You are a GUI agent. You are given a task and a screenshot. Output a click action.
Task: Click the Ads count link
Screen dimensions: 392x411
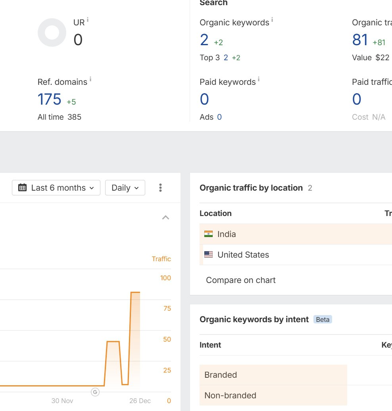[219, 117]
